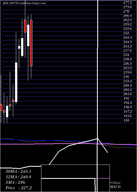Click the 277.2 price axis label
The height and width of the screenshot is (192, 137).
127,3
